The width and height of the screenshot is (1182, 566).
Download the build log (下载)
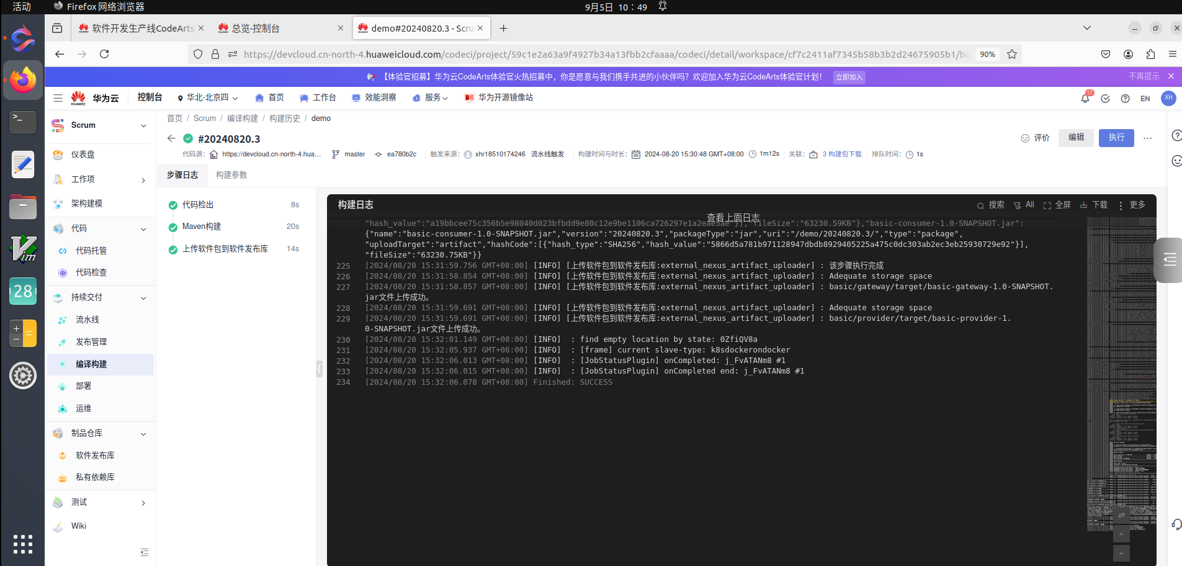1093,205
